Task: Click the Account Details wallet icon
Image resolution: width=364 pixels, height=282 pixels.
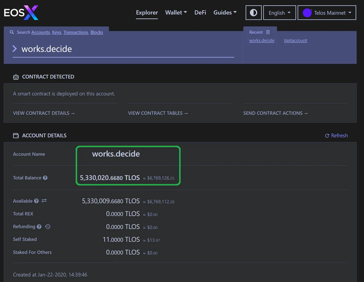Action: coord(16,136)
